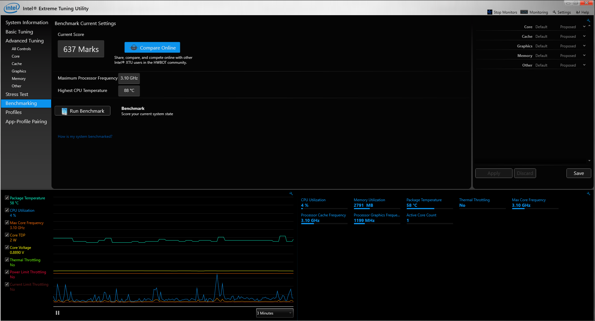The width and height of the screenshot is (595, 321).
Task: Open the 3 Minutes time range dropdown
Action: [x=275, y=313]
